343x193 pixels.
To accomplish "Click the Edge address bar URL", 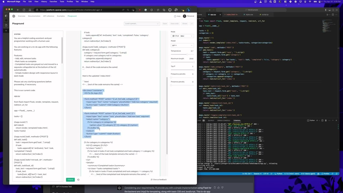I will coord(71,10).
